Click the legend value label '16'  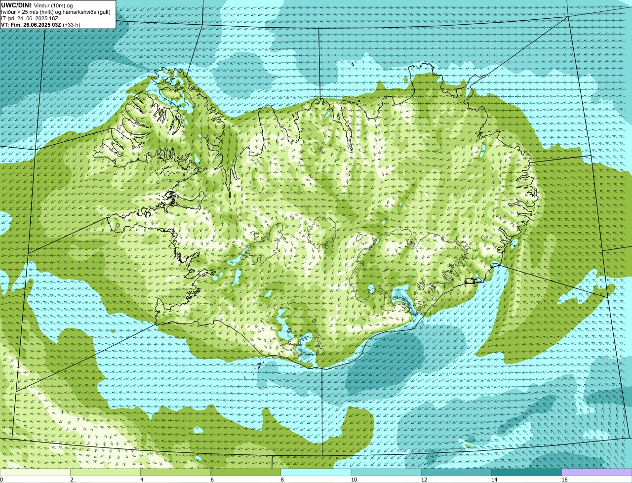pos(564,480)
